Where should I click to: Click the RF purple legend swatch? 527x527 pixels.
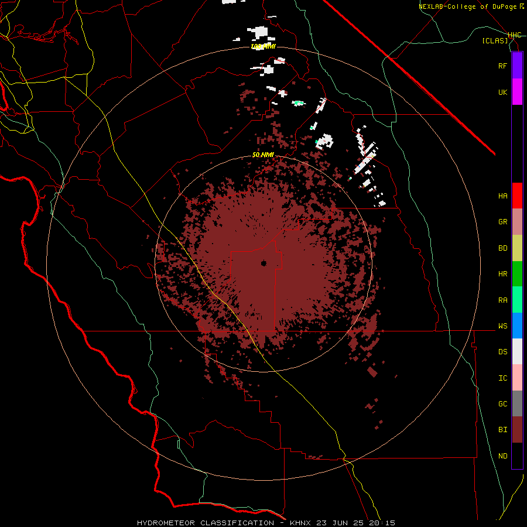coord(517,66)
